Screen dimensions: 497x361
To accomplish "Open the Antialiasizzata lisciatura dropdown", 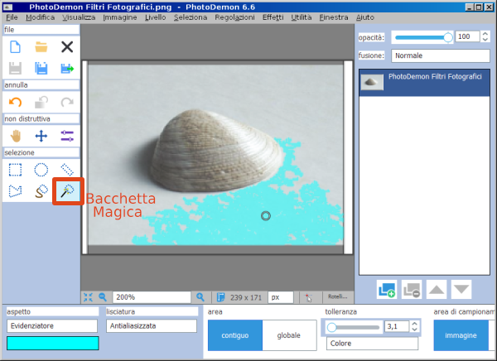I will click(x=151, y=326).
